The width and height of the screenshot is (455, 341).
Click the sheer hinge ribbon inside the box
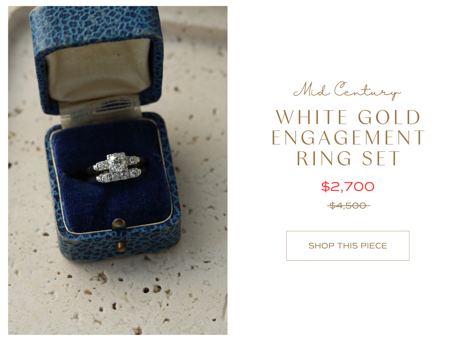(x=101, y=109)
